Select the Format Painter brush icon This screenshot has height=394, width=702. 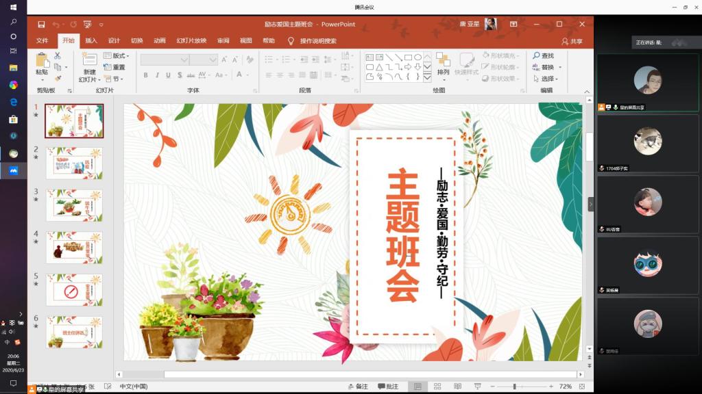57,79
